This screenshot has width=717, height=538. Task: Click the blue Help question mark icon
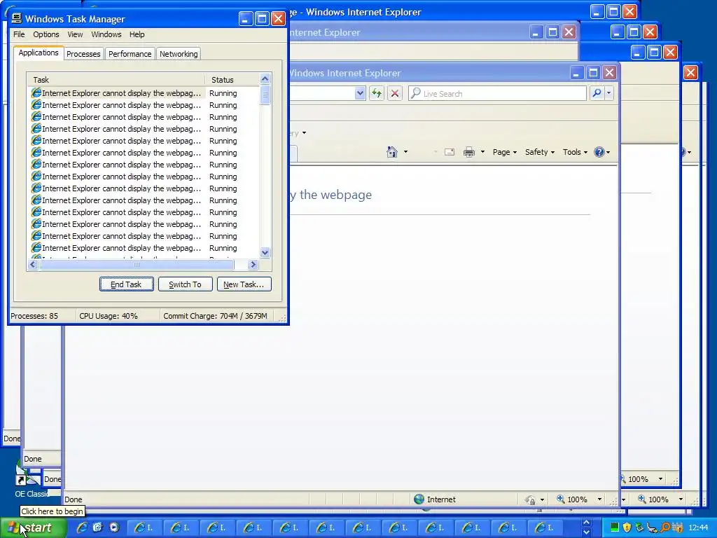[x=599, y=152]
